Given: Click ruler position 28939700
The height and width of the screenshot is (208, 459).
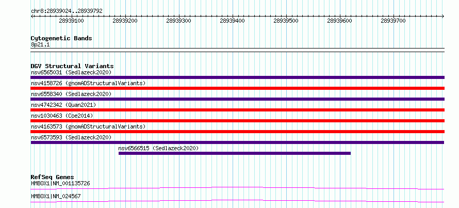Looking at the screenshot, I should point(393,21).
